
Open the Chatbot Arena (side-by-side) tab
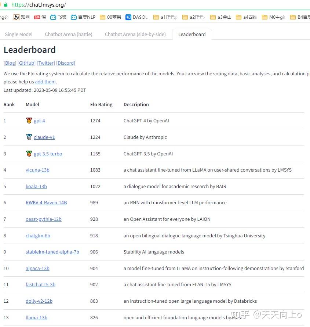point(135,34)
